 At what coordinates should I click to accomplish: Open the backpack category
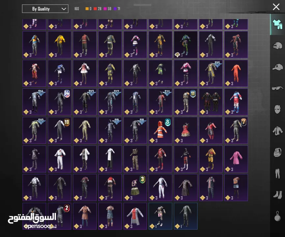click(277, 152)
